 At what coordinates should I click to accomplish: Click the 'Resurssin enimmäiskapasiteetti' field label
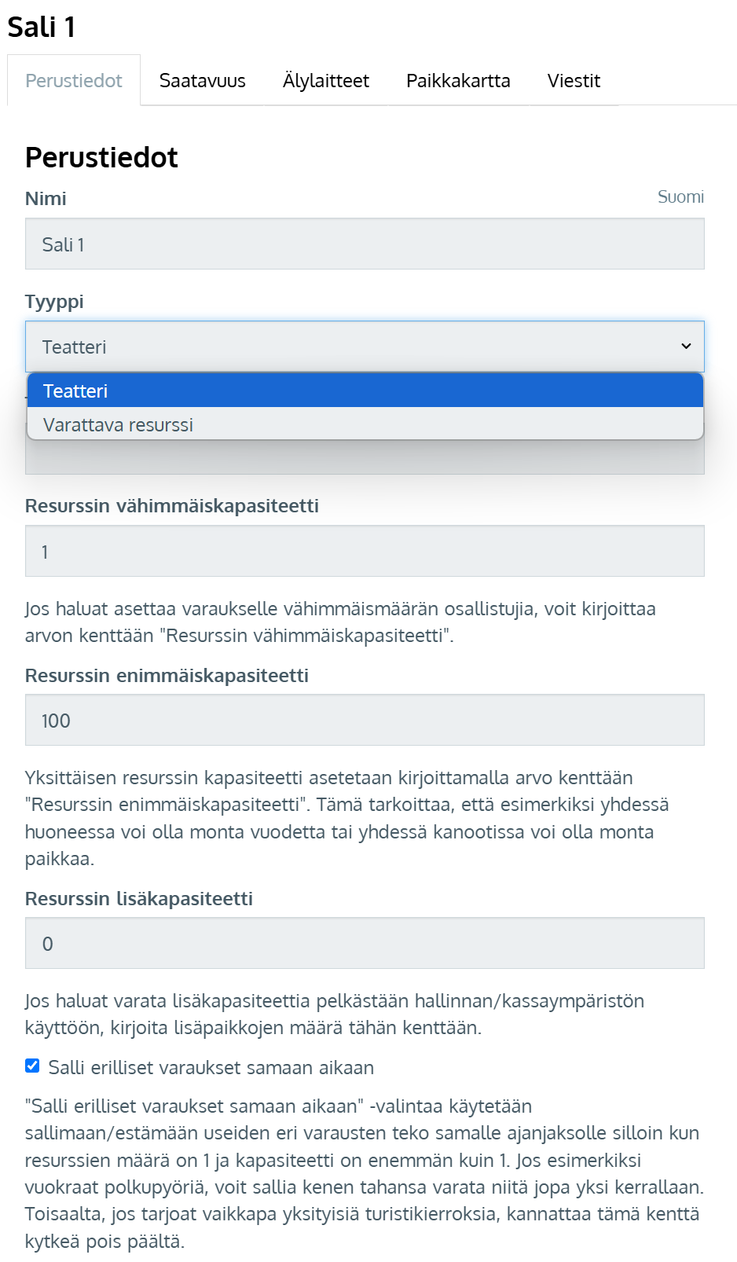pyautogui.click(x=167, y=676)
